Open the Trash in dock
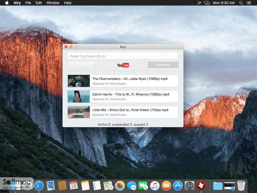The image size is (257, 193). pos(241,185)
